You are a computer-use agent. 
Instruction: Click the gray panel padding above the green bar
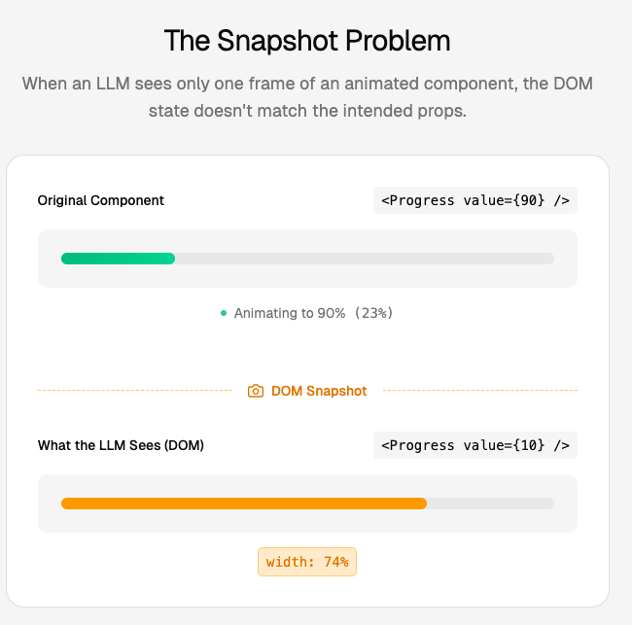click(x=307, y=239)
